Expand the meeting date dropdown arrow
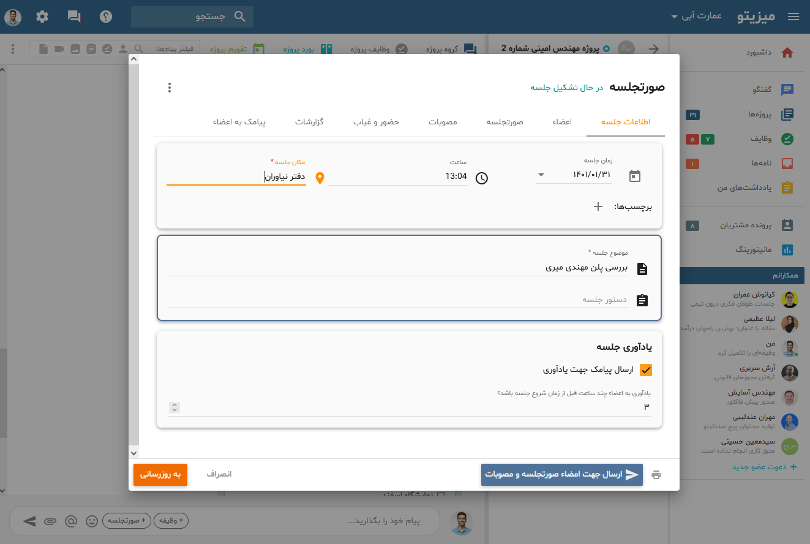The height and width of the screenshot is (544, 810). coord(541,176)
